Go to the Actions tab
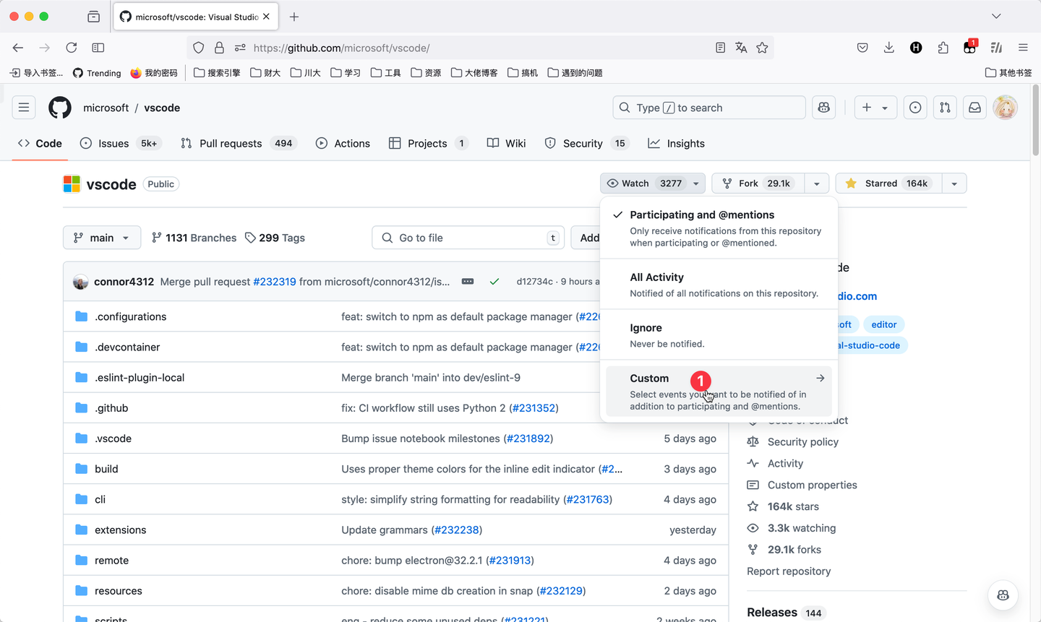Screen dimensions: 1041x622 click(343, 143)
